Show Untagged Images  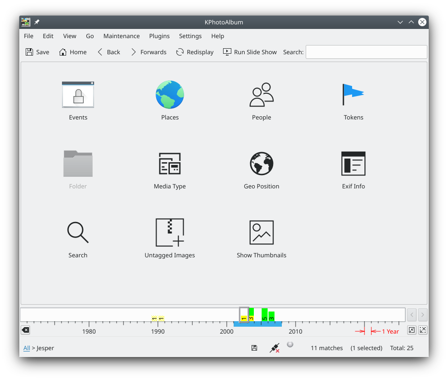point(170,238)
